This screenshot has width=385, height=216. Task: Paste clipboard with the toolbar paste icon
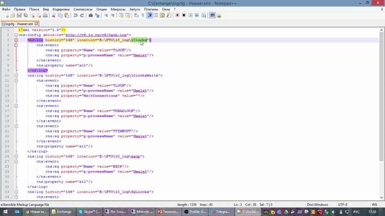click(x=67, y=16)
